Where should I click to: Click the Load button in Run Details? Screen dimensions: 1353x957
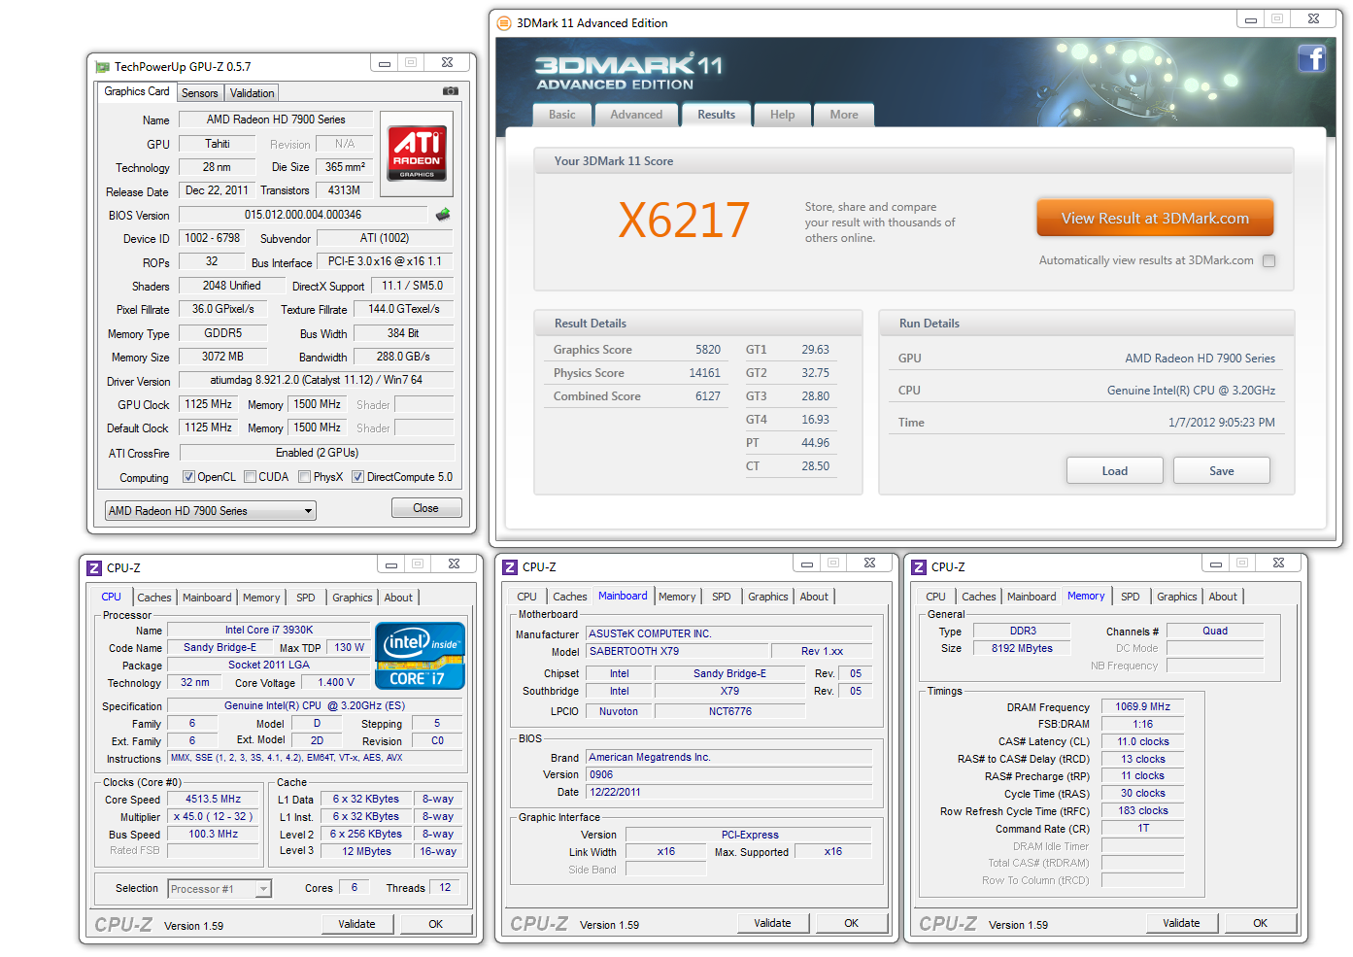pos(1115,471)
